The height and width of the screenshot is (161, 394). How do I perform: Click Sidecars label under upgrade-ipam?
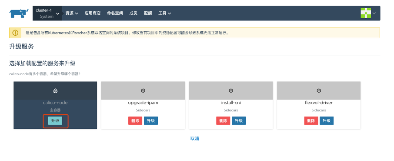tap(143, 110)
